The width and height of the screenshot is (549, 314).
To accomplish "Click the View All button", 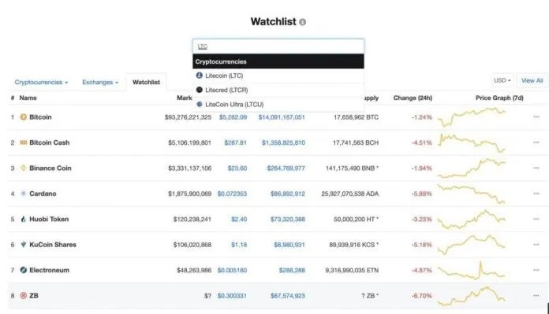I will [532, 80].
